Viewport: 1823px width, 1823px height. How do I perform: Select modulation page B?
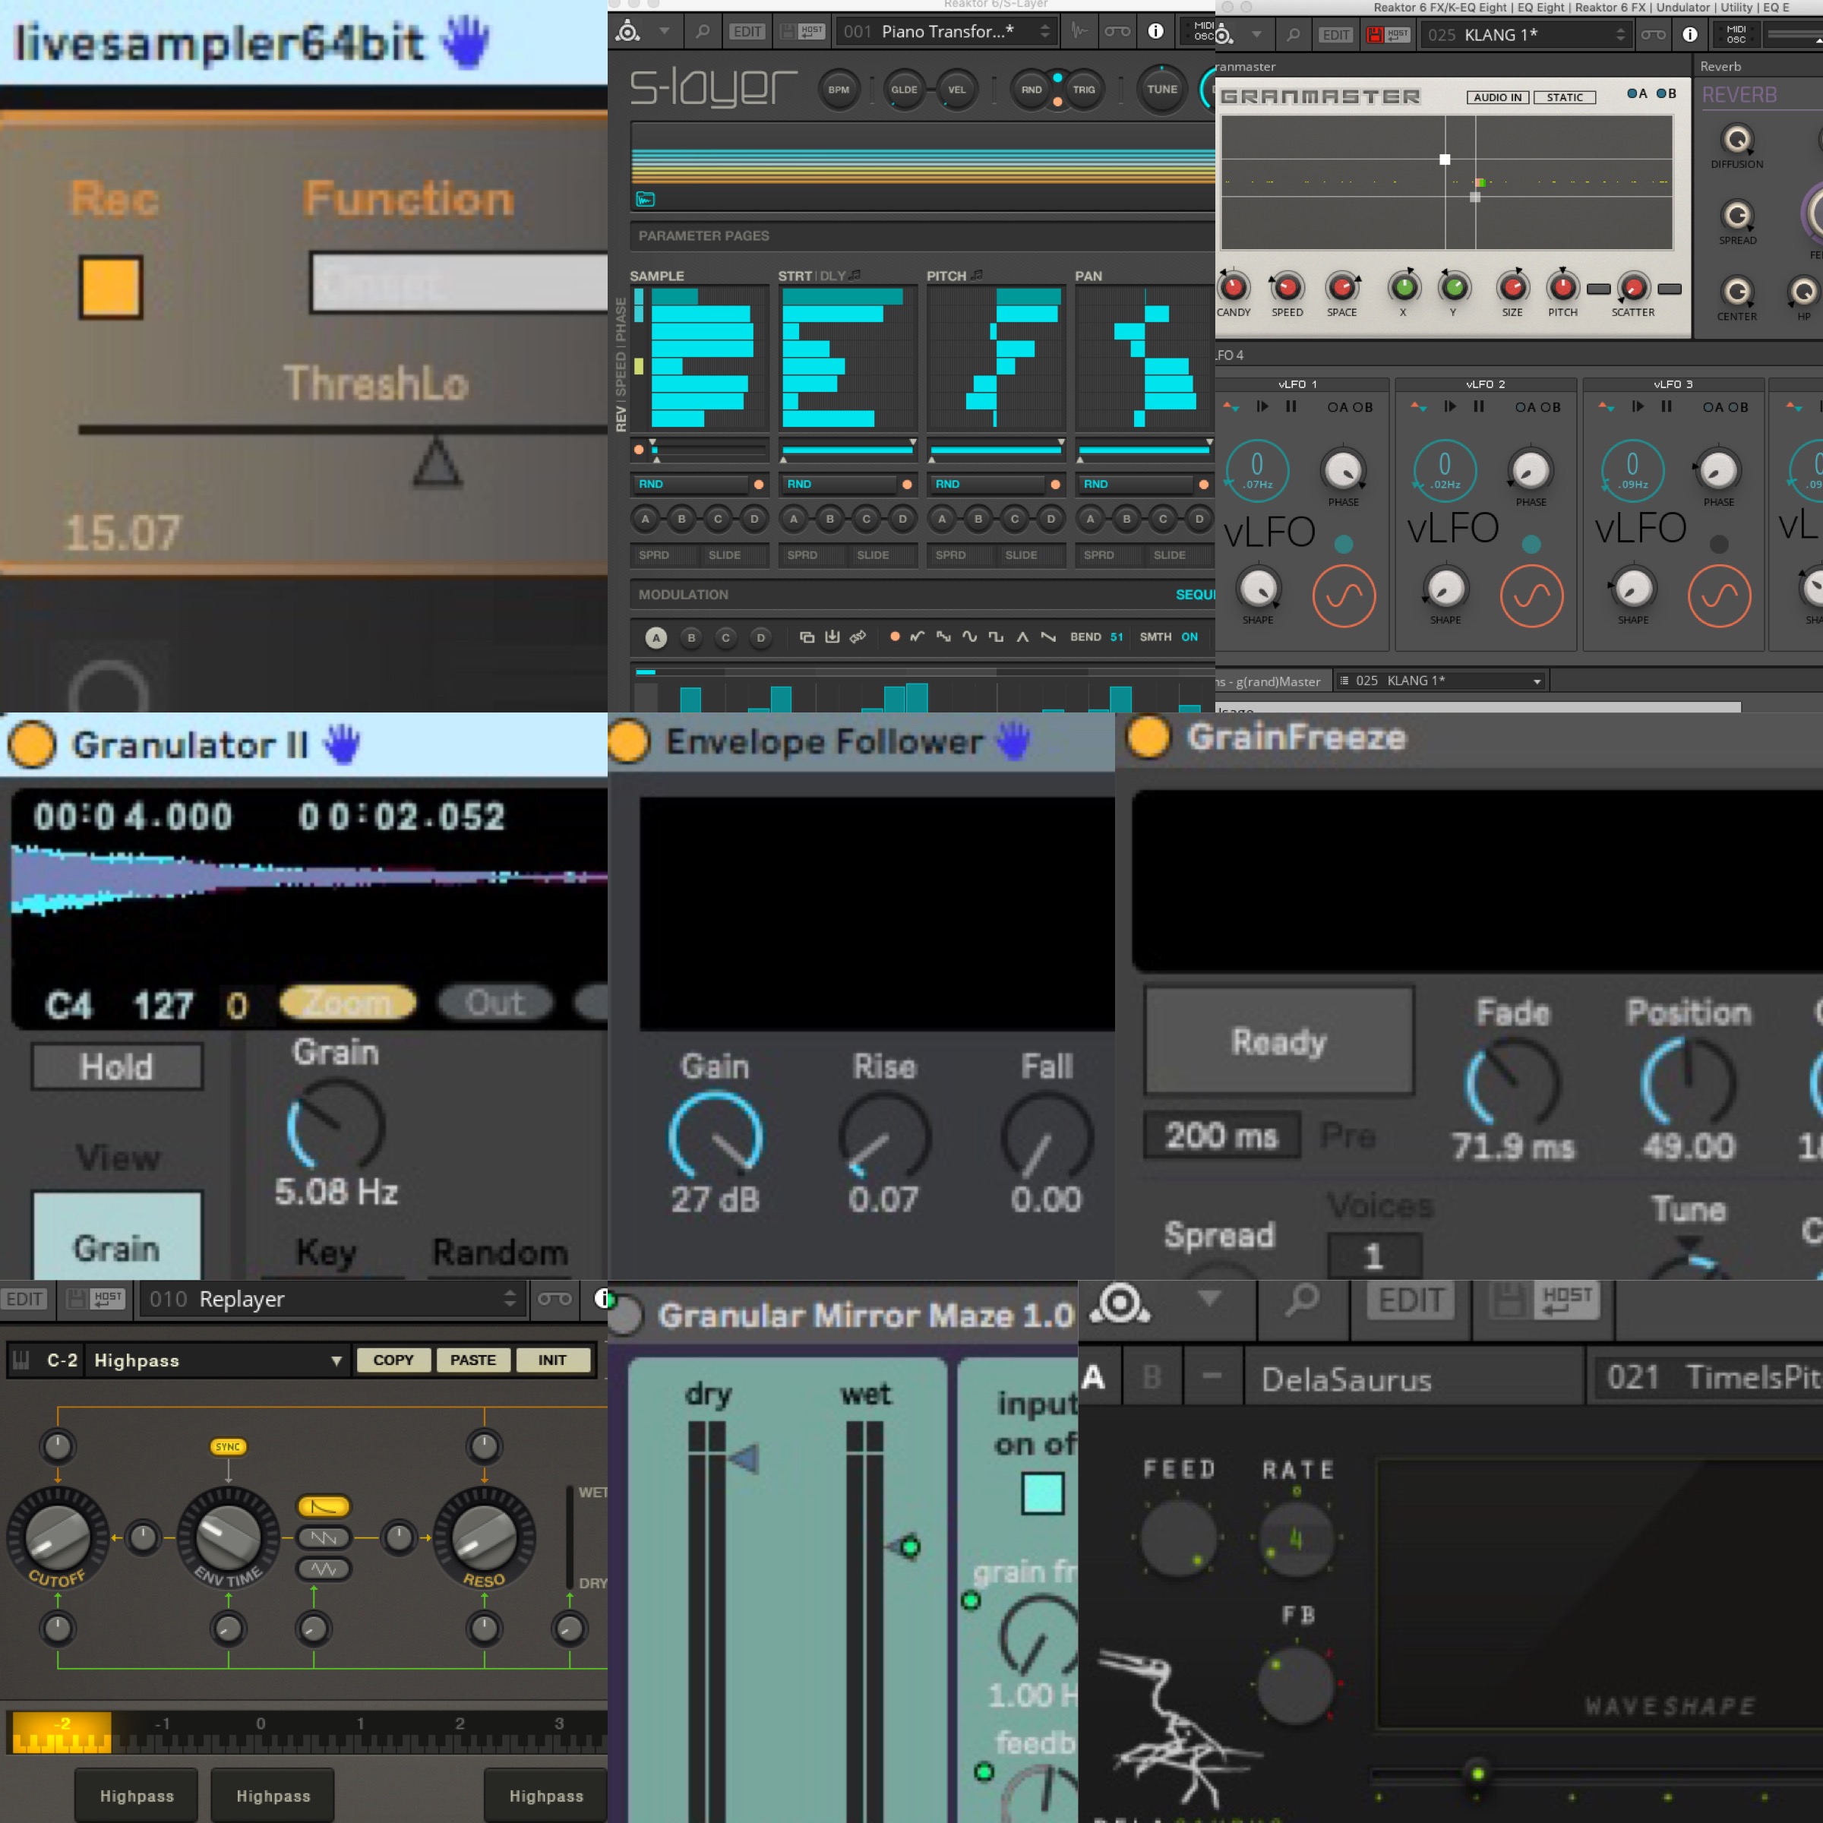coord(690,638)
